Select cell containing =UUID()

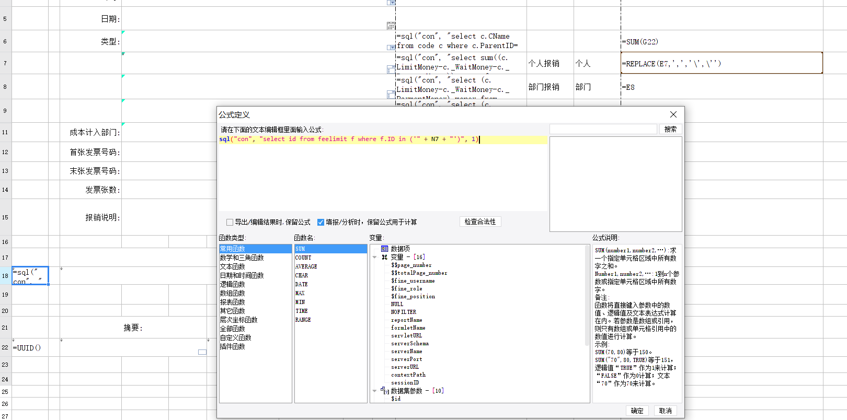point(30,347)
